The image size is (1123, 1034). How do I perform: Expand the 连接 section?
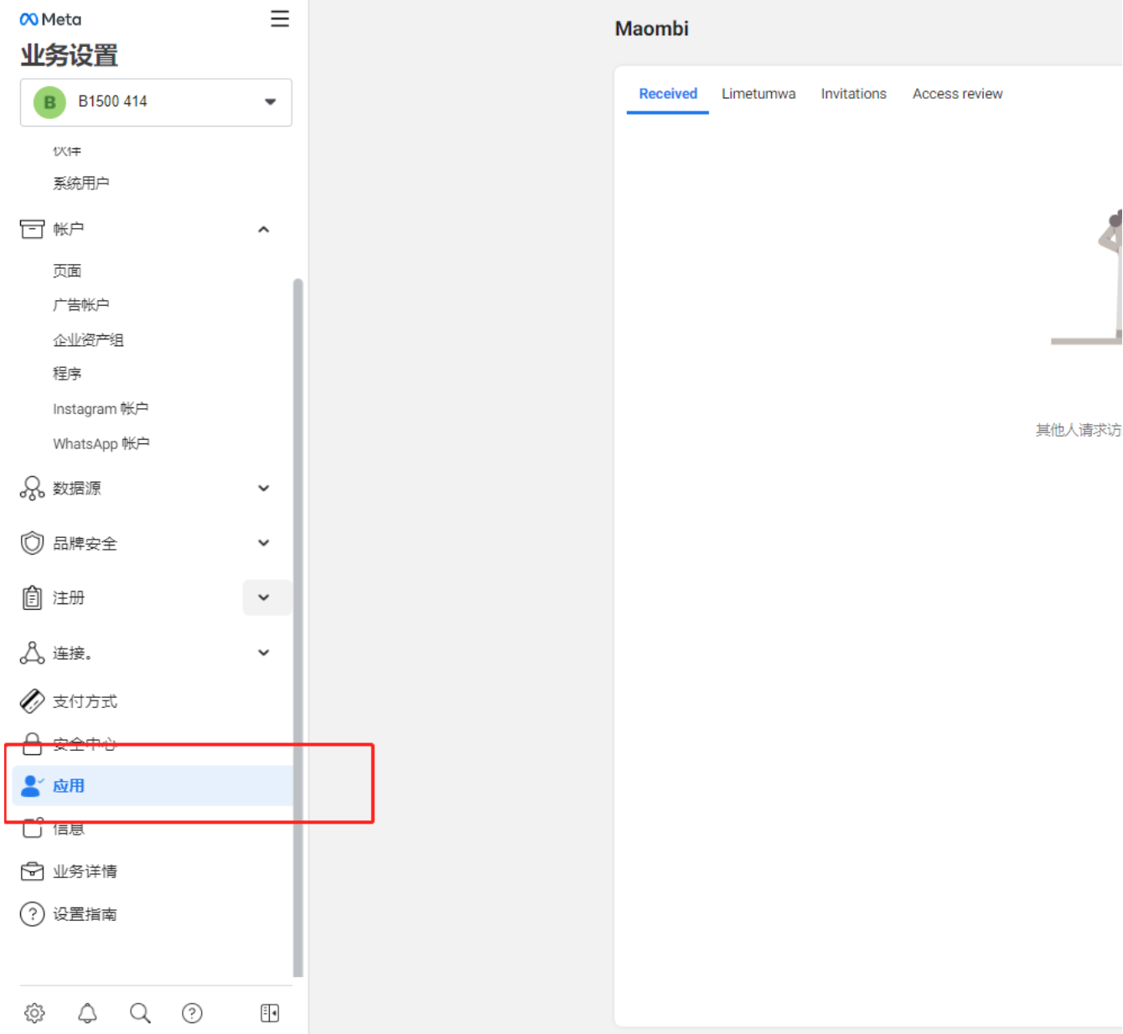coord(263,653)
